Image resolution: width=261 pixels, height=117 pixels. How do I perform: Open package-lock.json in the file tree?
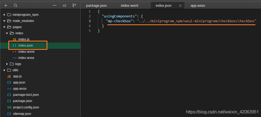26,95
